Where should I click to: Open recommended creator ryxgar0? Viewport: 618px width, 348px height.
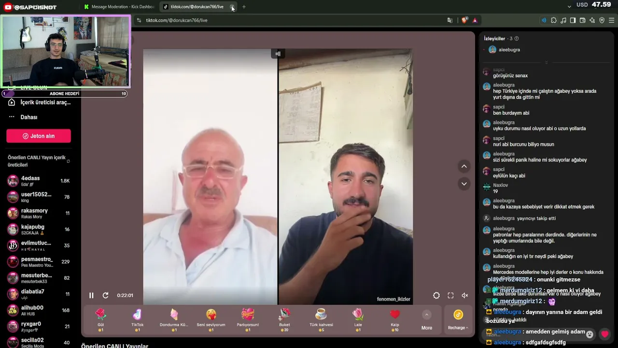(x=39, y=326)
